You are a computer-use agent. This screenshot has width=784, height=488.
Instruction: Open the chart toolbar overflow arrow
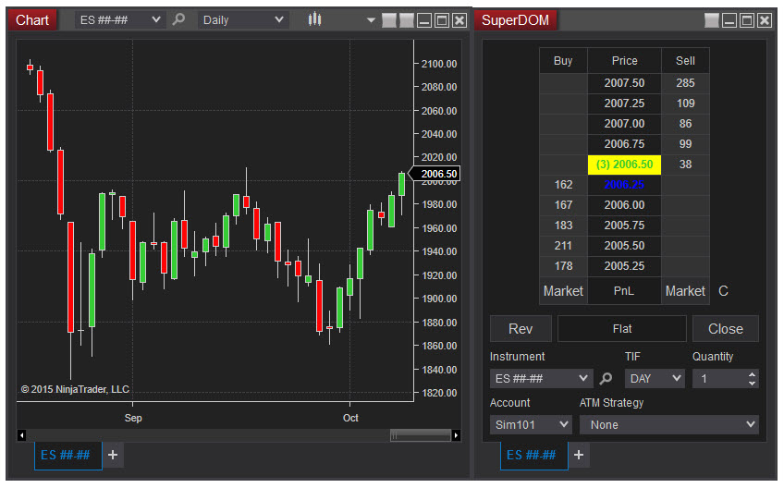[371, 20]
